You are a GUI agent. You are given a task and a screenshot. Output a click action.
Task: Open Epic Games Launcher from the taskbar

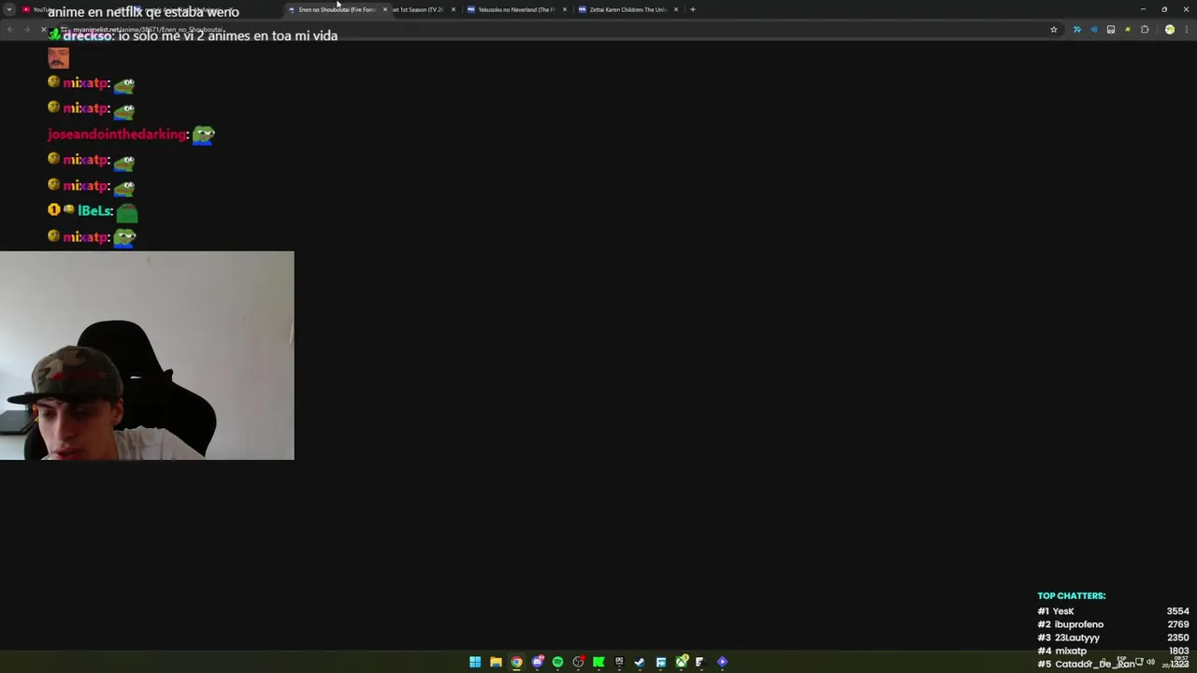[x=619, y=662]
